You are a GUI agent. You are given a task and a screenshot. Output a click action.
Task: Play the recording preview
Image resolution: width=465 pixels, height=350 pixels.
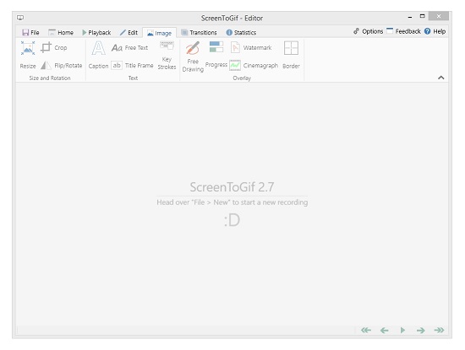[402, 330]
